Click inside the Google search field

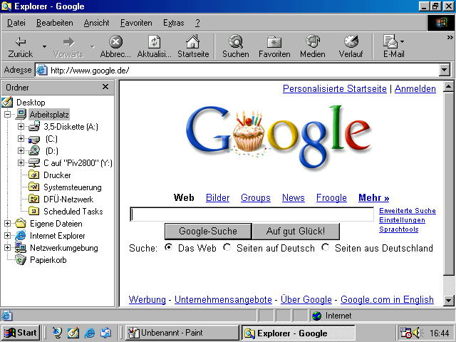(x=252, y=214)
